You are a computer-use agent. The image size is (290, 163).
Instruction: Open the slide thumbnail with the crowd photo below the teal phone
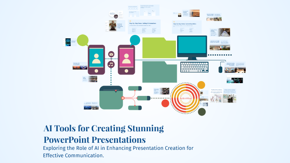click(x=90, y=79)
